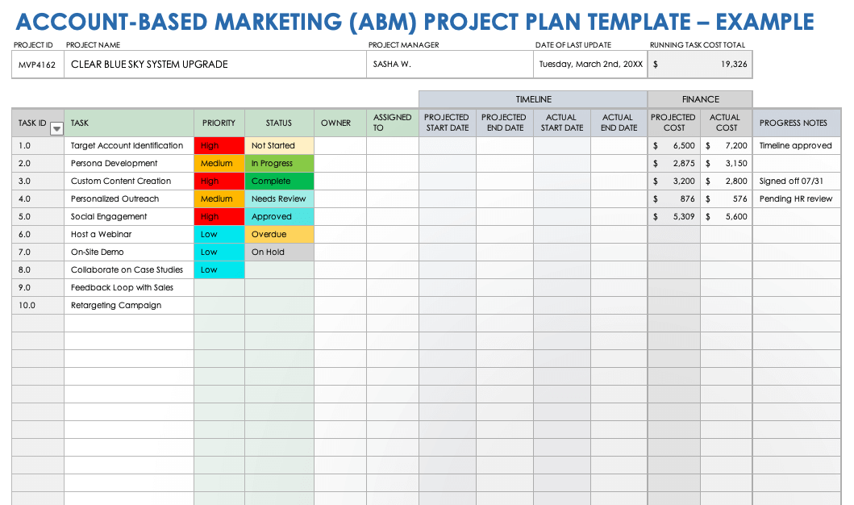Image resolution: width=854 pixels, height=505 pixels.
Task: Click the Priority column header
Action: [219, 123]
